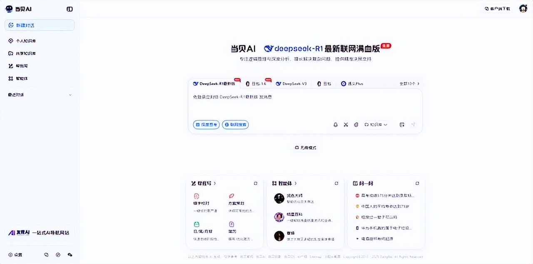Viewport: 533px width, 264px height.
Task: Refresh the 问一问 question list
Action: pos(417,183)
